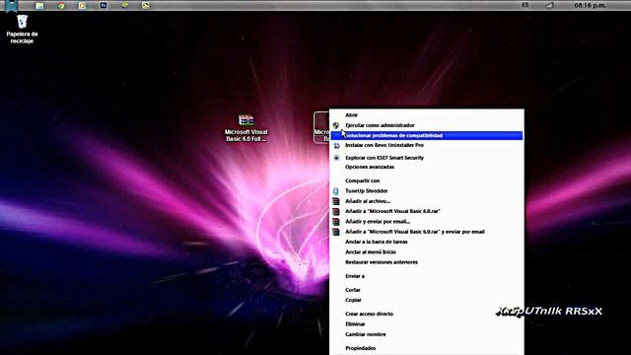
Task: Click the 08:16 p.m. clock
Action: pos(590,5)
